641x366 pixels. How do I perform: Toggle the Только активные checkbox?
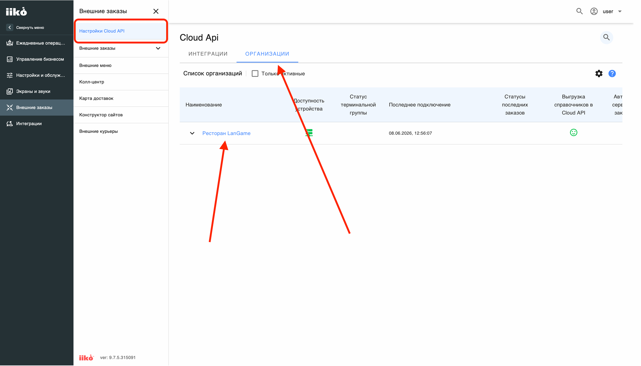(x=255, y=74)
